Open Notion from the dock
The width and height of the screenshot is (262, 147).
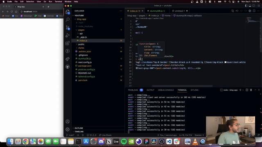[x=108, y=142]
